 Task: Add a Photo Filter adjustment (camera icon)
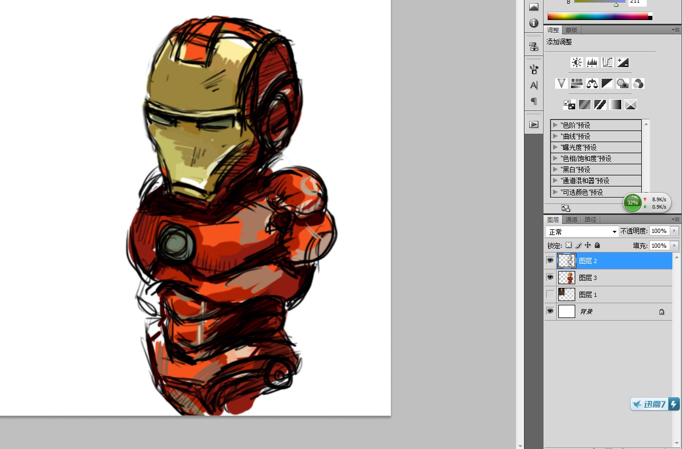pos(623,83)
